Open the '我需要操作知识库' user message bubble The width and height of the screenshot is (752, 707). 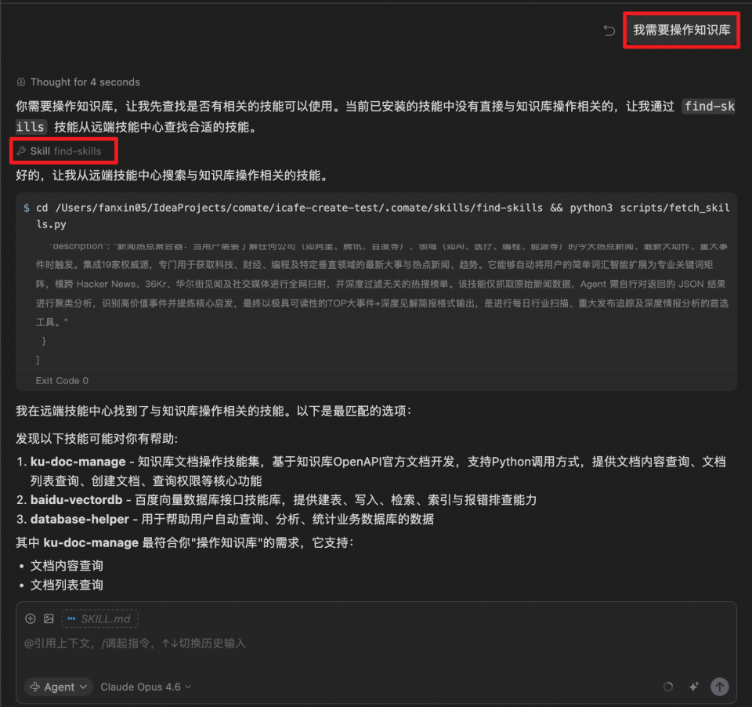(681, 30)
